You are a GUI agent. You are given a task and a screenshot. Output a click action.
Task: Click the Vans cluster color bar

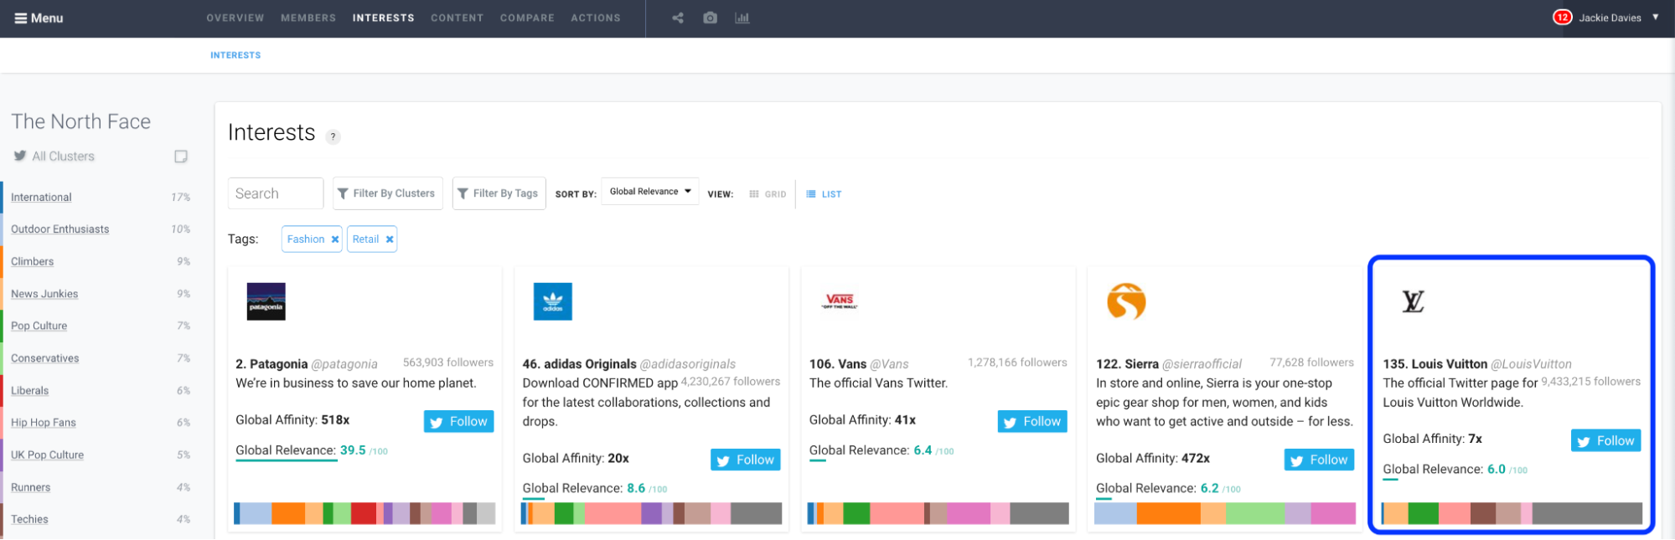[938, 513]
